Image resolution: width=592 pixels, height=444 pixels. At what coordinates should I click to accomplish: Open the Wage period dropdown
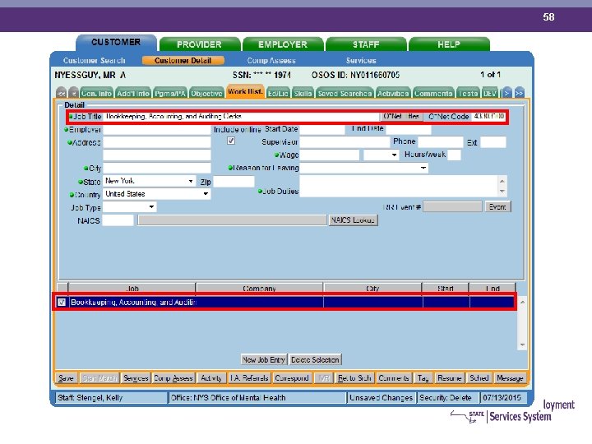pyautogui.click(x=394, y=155)
